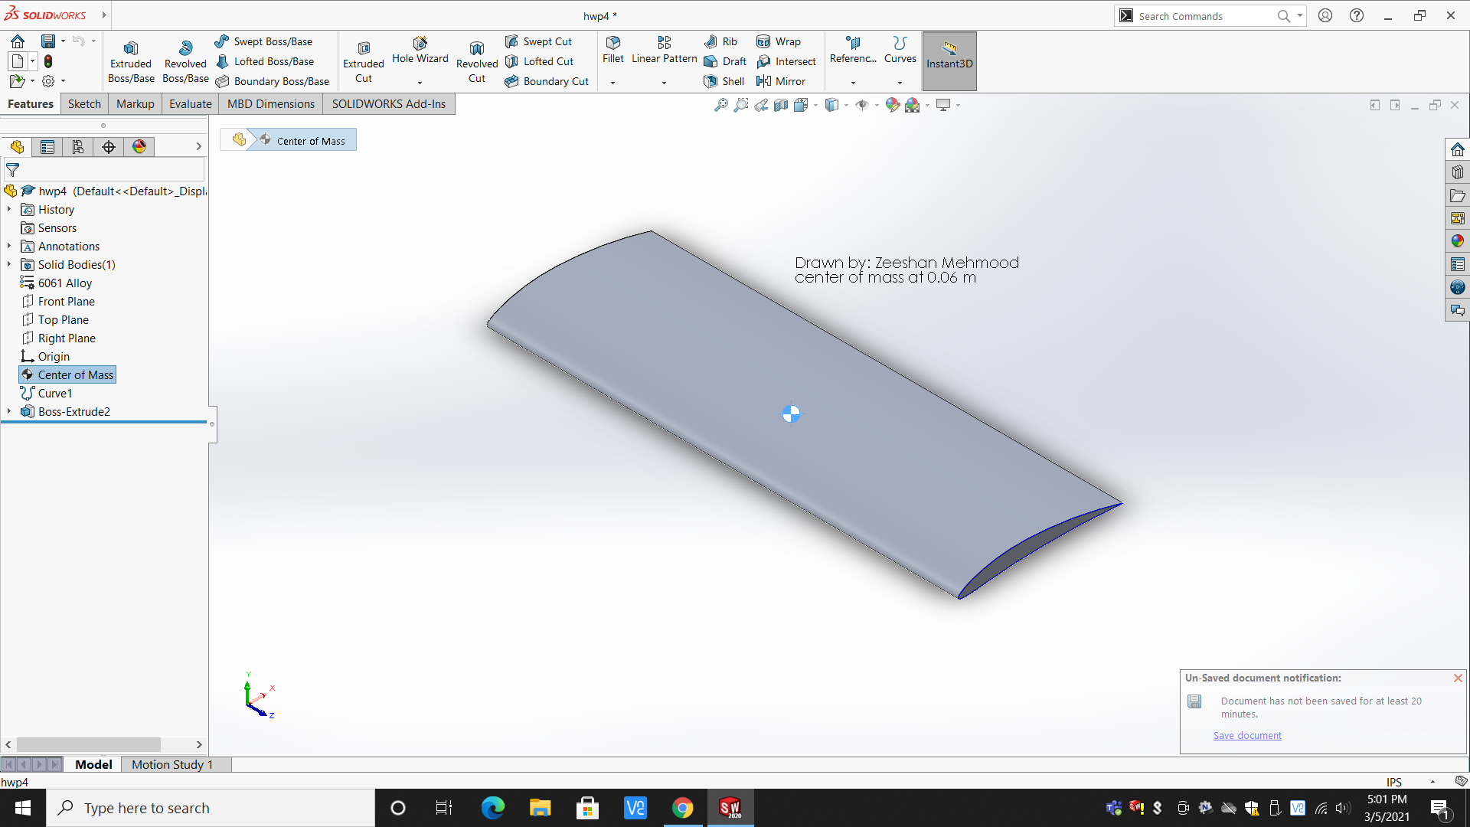Screen dimensions: 1470x827
Task: Select Curve1 in the feature tree
Action: pyautogui.click(x=46, y=394)
